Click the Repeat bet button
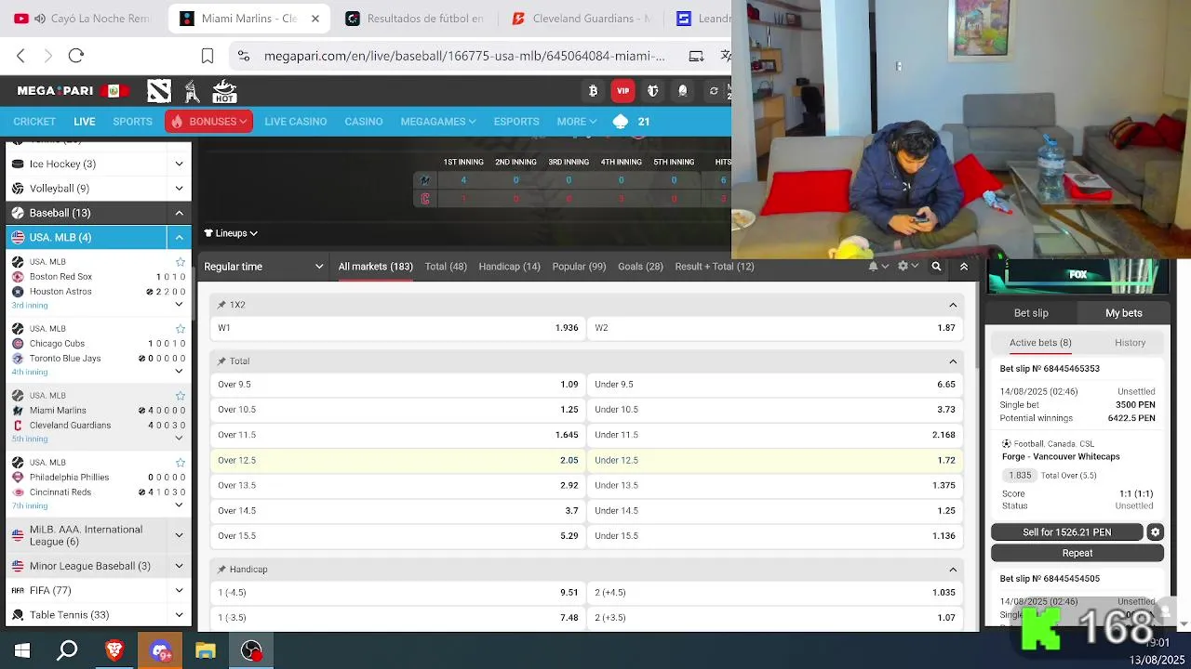 pos(1077,553)
